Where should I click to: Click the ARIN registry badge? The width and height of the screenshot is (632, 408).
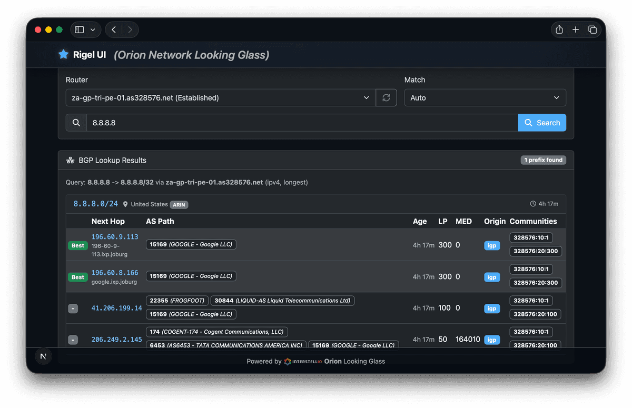[x=179, y=204]
